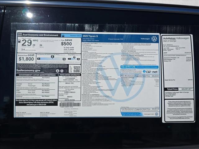Image resolution: width=199 pixels, height=149 pixels.
Task: Click the IQ.DRIVE badge
Action: tap(139, 67)
